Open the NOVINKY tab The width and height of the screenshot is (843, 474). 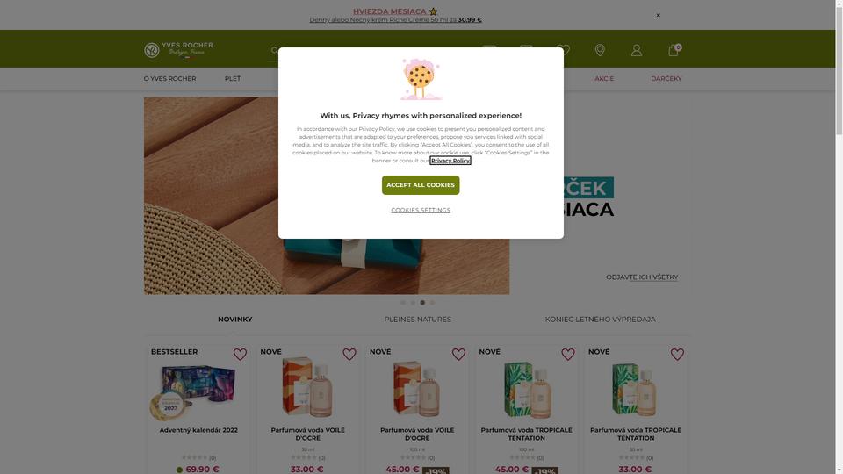(235, 320)
